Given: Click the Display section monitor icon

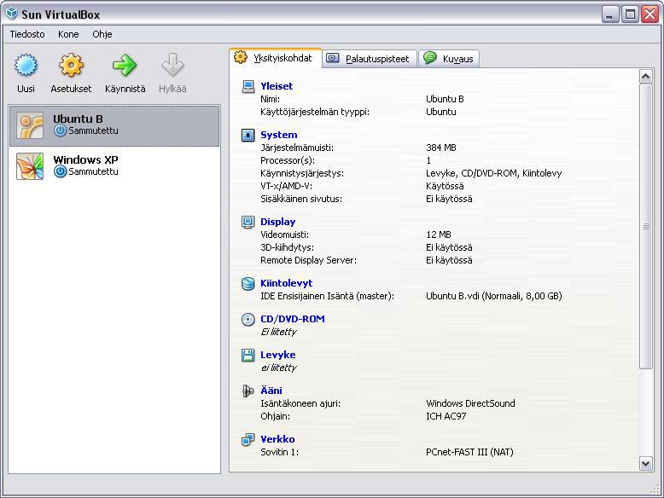Looking at the screenshot, I should pyautogui.click(x=248, y=222).
